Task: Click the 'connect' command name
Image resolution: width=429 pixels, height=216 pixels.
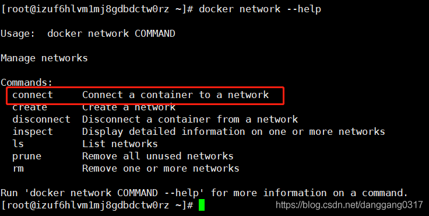Action: click(x=33, y=95)
